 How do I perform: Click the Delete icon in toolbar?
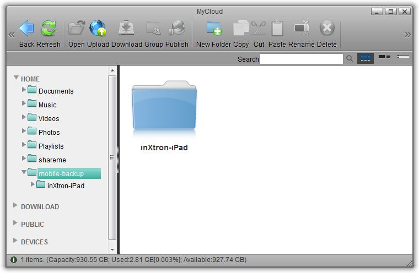327,29
